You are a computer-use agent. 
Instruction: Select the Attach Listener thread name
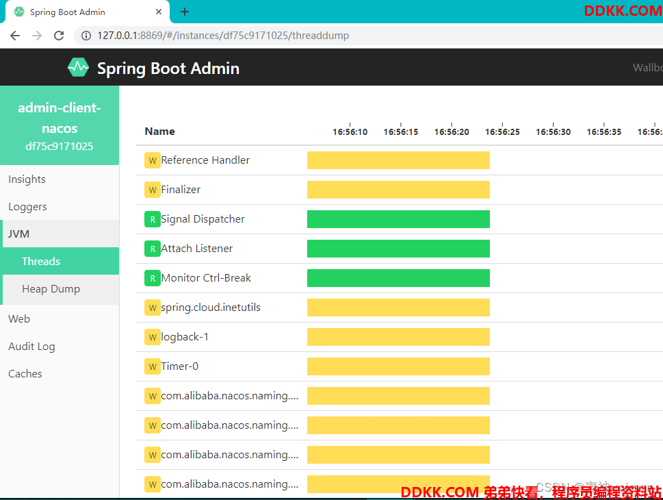point(196,249)
